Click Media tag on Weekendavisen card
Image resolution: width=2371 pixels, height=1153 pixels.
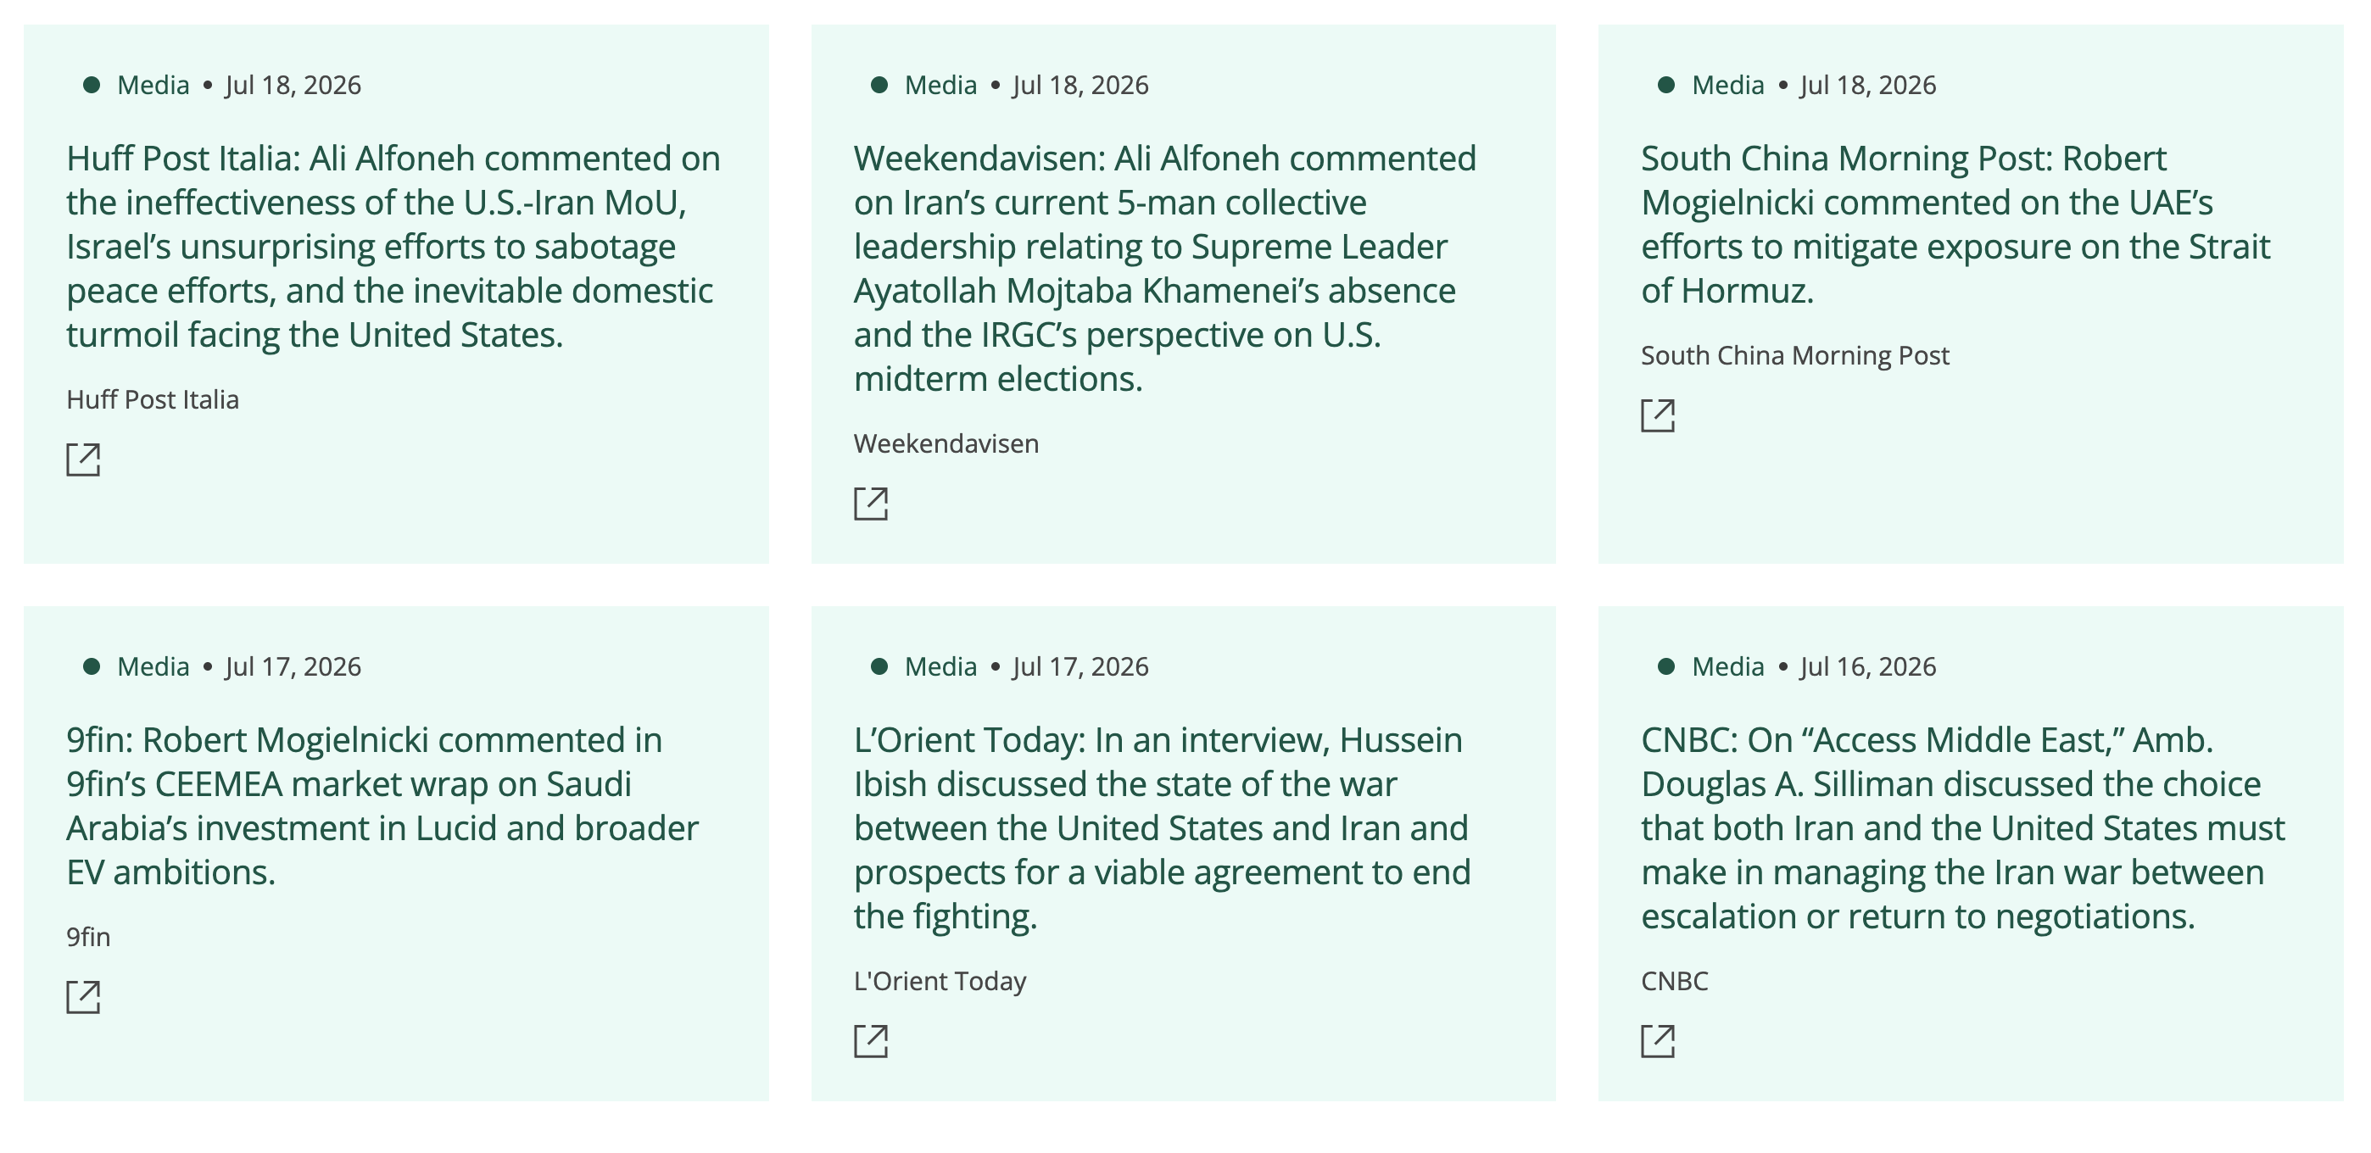pyautogui.click(x=940, y=85)
